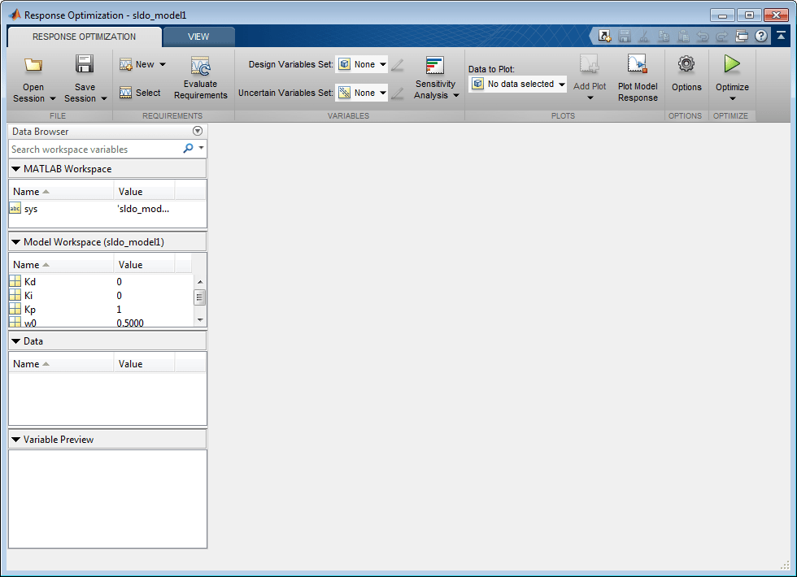
Task: Click the switch windows icon
Action: [x=742, y=36]
